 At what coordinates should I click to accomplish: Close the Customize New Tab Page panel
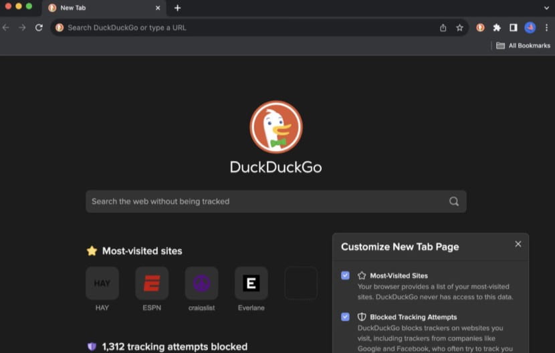tap(518, 244)
